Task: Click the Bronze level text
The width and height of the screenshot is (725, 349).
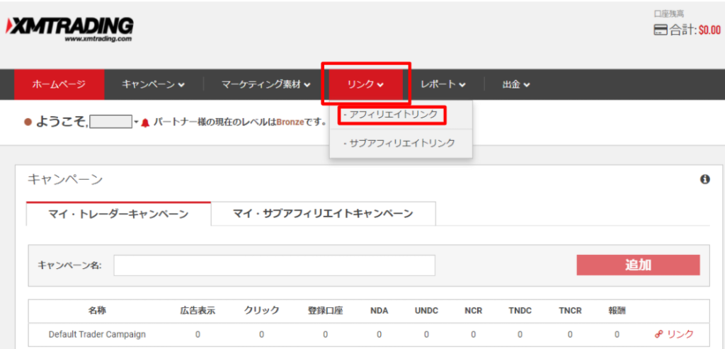Action: [290, 123]
